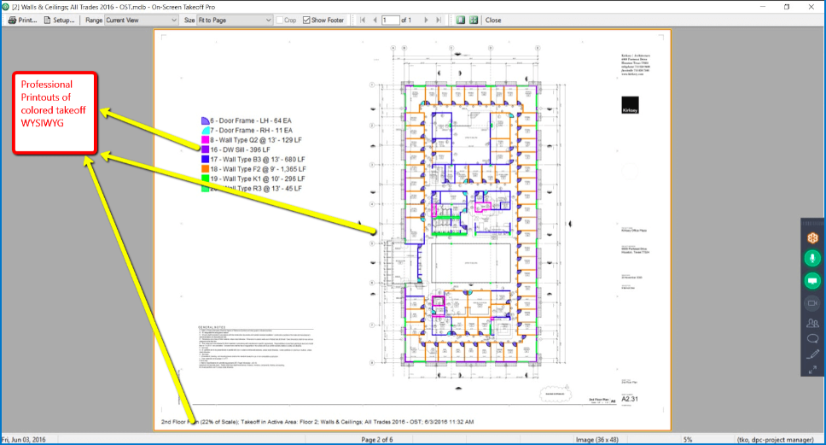
Task: Toggle the green screen sharing button
Action: (812, 280)
